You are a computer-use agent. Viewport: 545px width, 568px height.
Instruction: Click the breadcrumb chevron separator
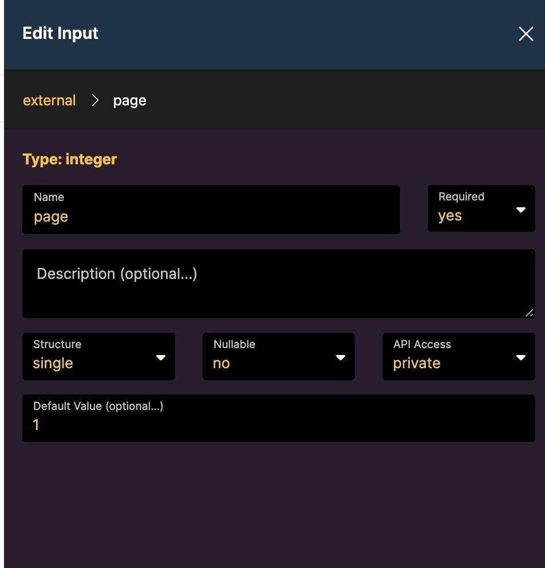(x=95, y=101)
